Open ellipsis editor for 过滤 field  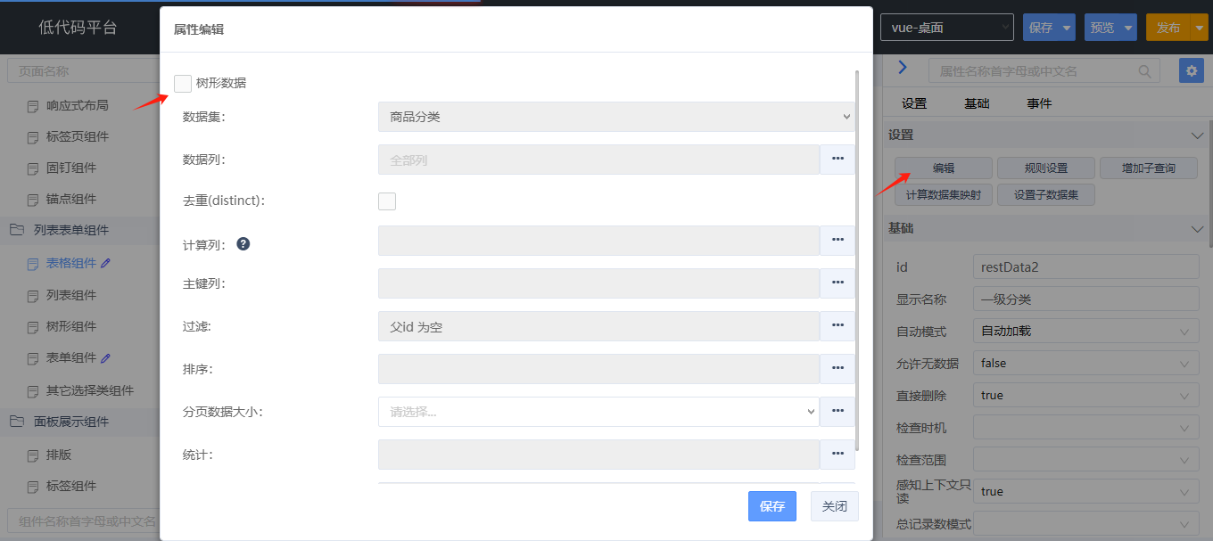838,326
